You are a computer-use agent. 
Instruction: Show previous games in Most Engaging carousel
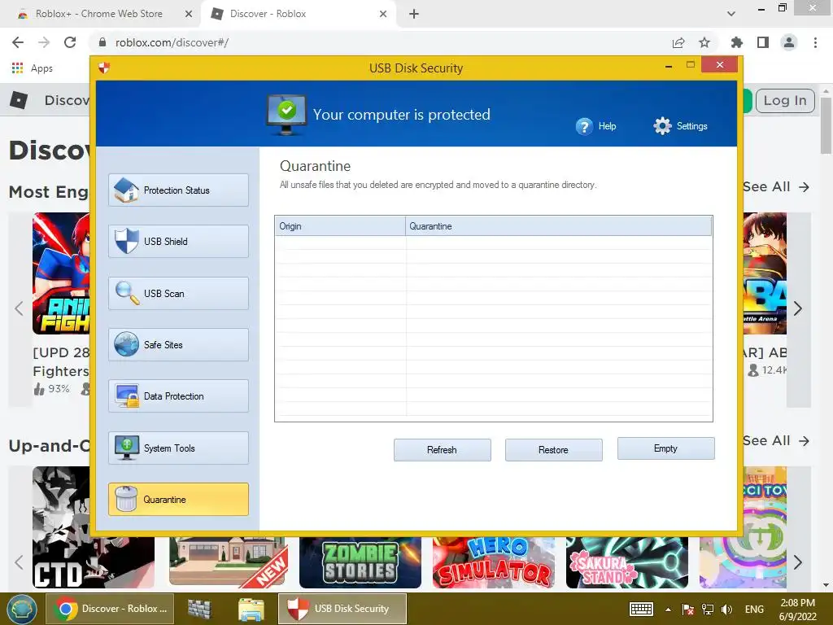pos(20,308)
